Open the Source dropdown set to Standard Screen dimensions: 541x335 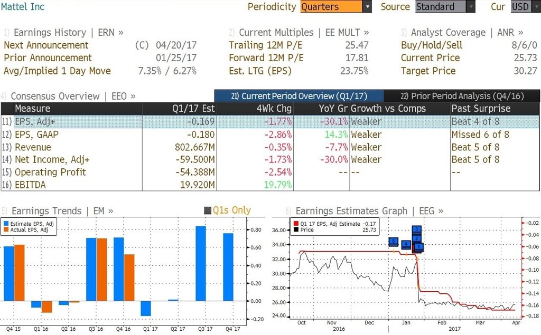pos(445,6)
